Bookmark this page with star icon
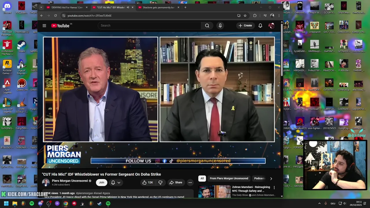 coord(245,16)
